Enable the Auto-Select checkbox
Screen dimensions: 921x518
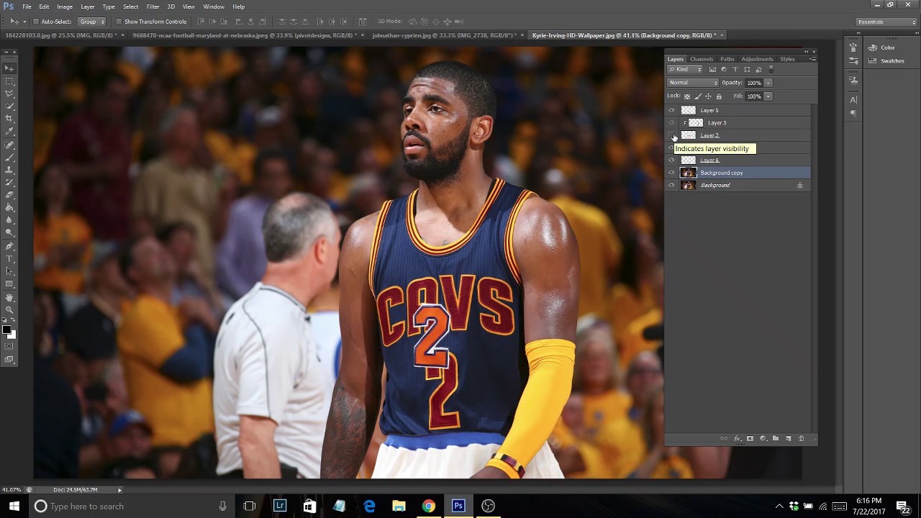tap(35, 22)
